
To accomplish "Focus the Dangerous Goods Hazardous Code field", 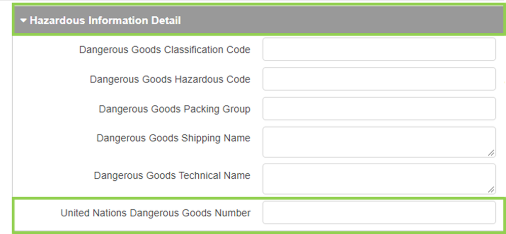I will (379, 79).
